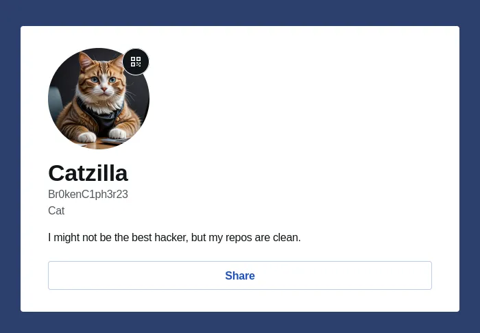Click the Share button
Viewport: 480px width, 333px height.
click(x=240, y=275)
